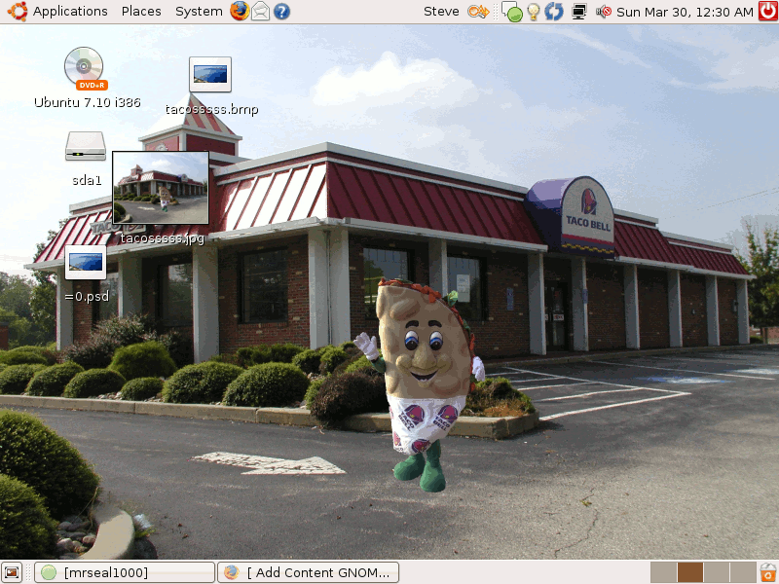Click the red power Quit button
779x584 pixels.
click(x=768, y=12)
